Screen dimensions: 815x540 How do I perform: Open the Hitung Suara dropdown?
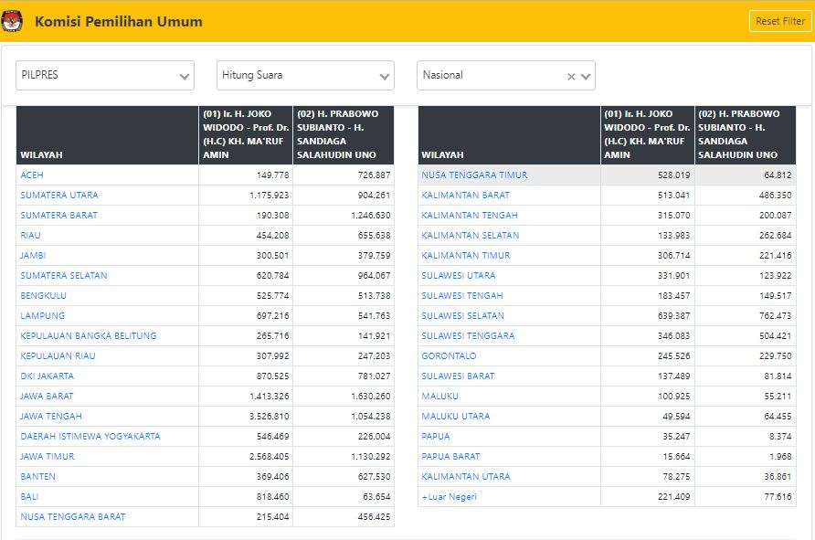[305, 75]
